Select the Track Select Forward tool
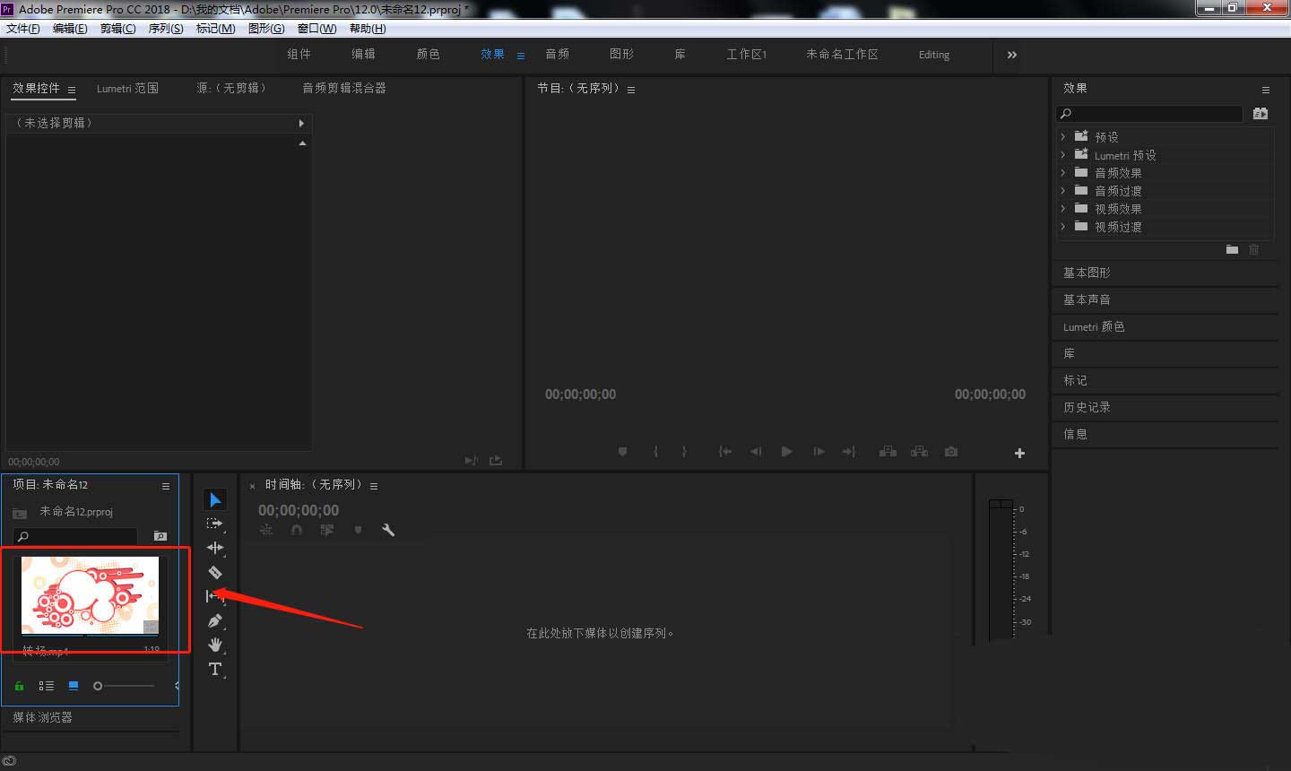 pos(215,524)
